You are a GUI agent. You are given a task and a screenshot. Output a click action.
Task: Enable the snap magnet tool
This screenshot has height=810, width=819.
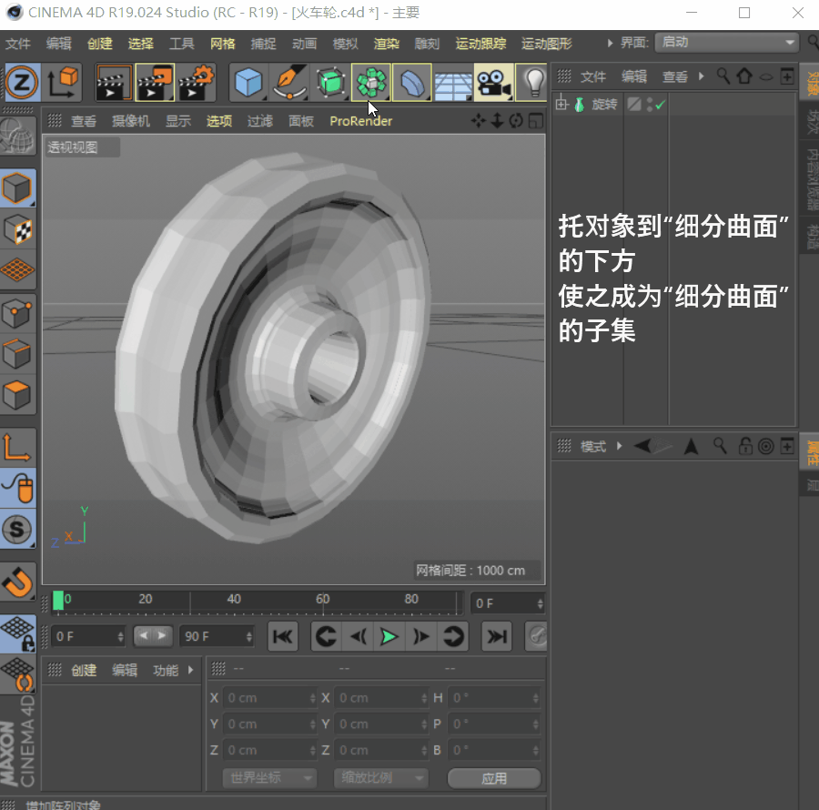click(x=18, y=582)
